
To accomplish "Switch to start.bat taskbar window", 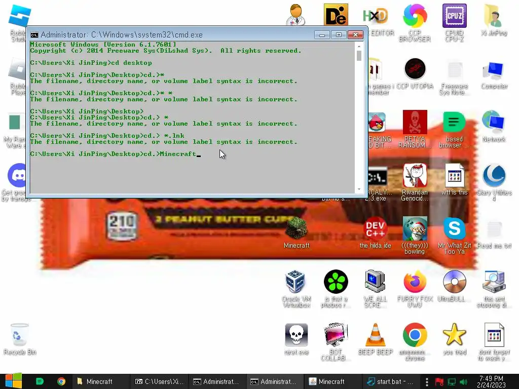I will 391,381.
